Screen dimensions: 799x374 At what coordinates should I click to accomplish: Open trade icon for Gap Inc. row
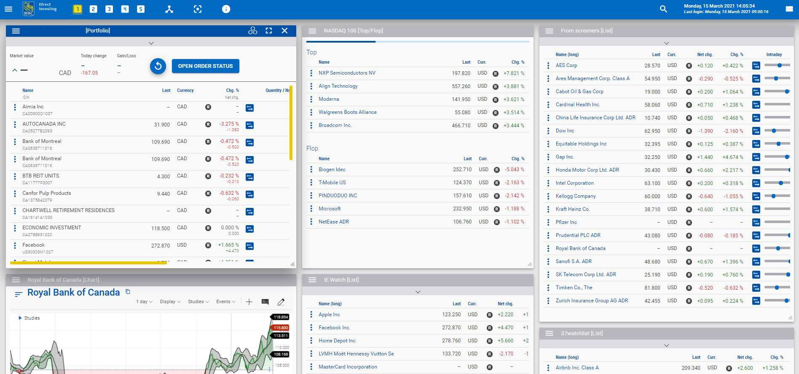pos(756,157)
